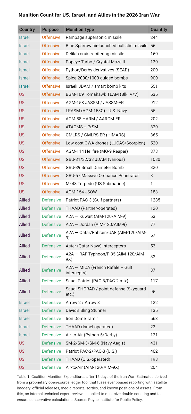The image size is (191, 414).
Task: Click the Table 1 caption text
Action: click(92, 388)
